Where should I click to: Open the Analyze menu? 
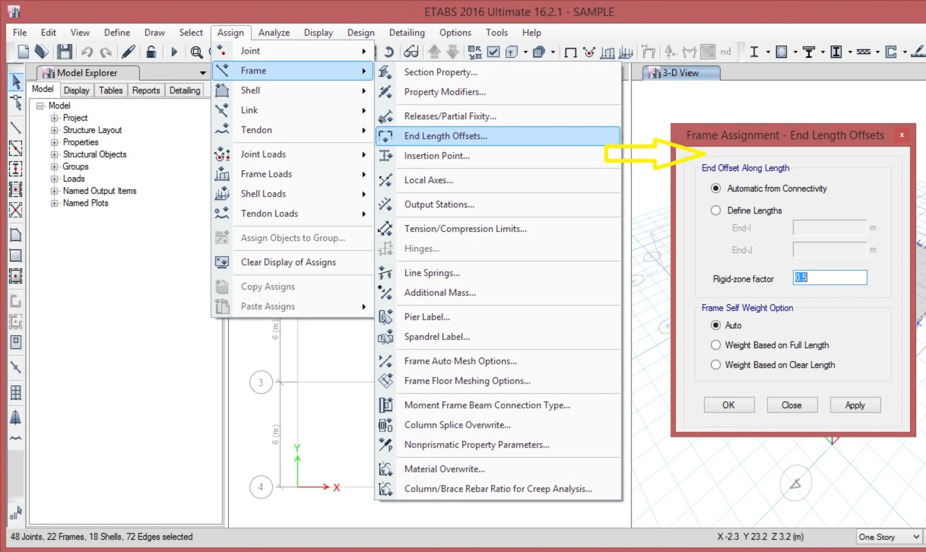(274, 33)
